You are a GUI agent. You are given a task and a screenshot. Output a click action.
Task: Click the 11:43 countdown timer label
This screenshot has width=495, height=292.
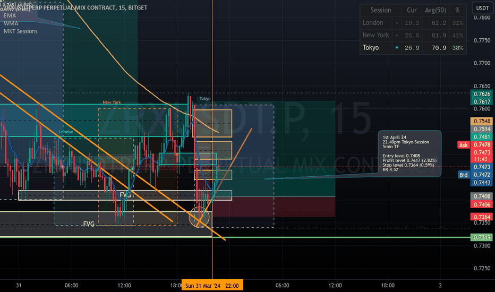tap(481, 159)
